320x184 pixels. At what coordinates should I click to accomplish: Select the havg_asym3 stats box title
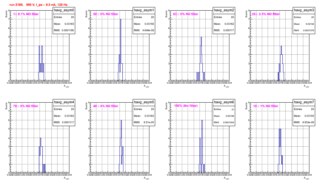[304, 10]
